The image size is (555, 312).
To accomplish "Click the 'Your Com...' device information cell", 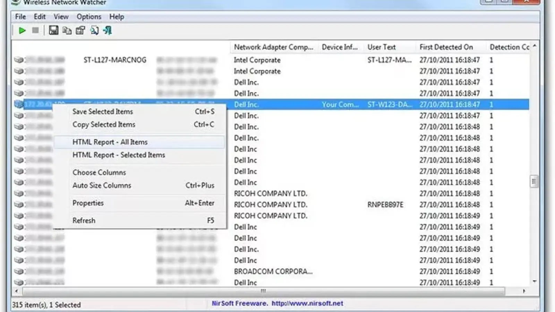I will 340,104.
